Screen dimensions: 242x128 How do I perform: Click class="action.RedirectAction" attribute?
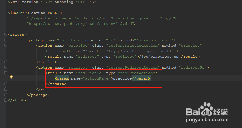point(126,68)
